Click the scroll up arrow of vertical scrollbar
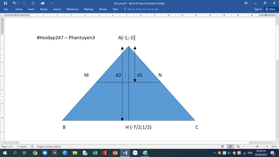Screen dimensions: 279x157 pyautogui.click(x=277, y=15)
